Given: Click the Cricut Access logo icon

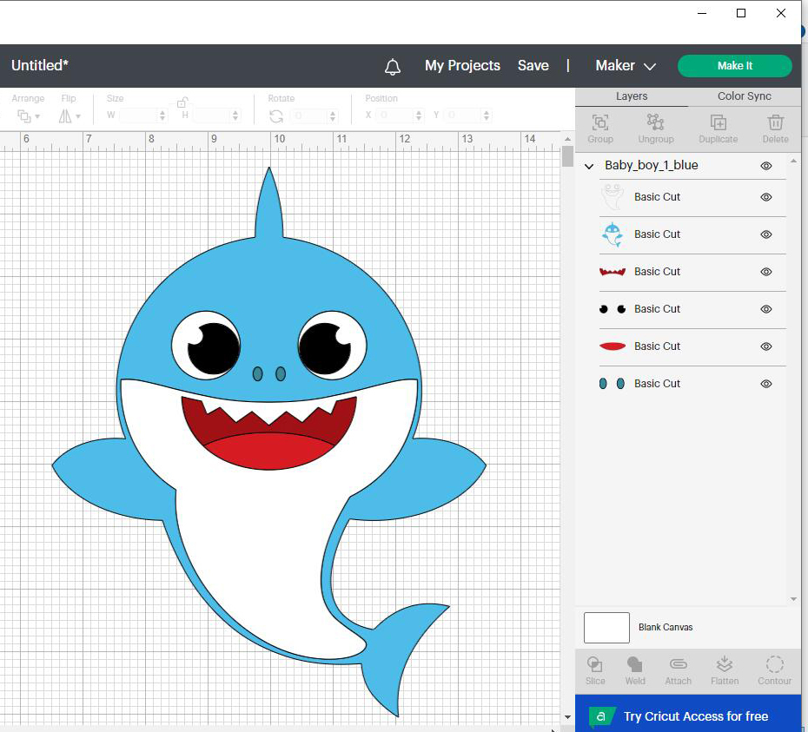Looking at the screenshot, I should 601,716.
